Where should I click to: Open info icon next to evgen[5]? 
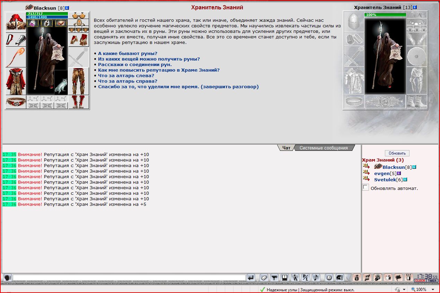[x=399, y=173]
